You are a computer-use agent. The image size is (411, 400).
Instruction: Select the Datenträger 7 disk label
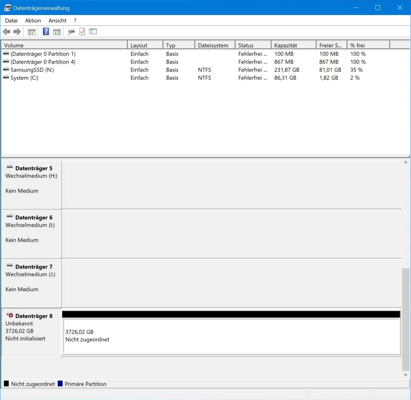tap(34, 267)
